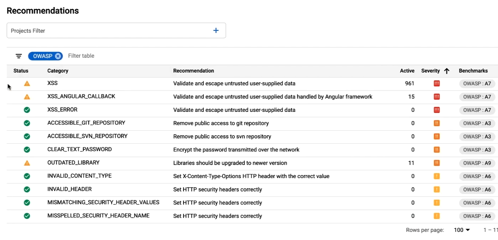Click green check status on CLEAR_TEXT_PASSWORD row

pos(27,149)
